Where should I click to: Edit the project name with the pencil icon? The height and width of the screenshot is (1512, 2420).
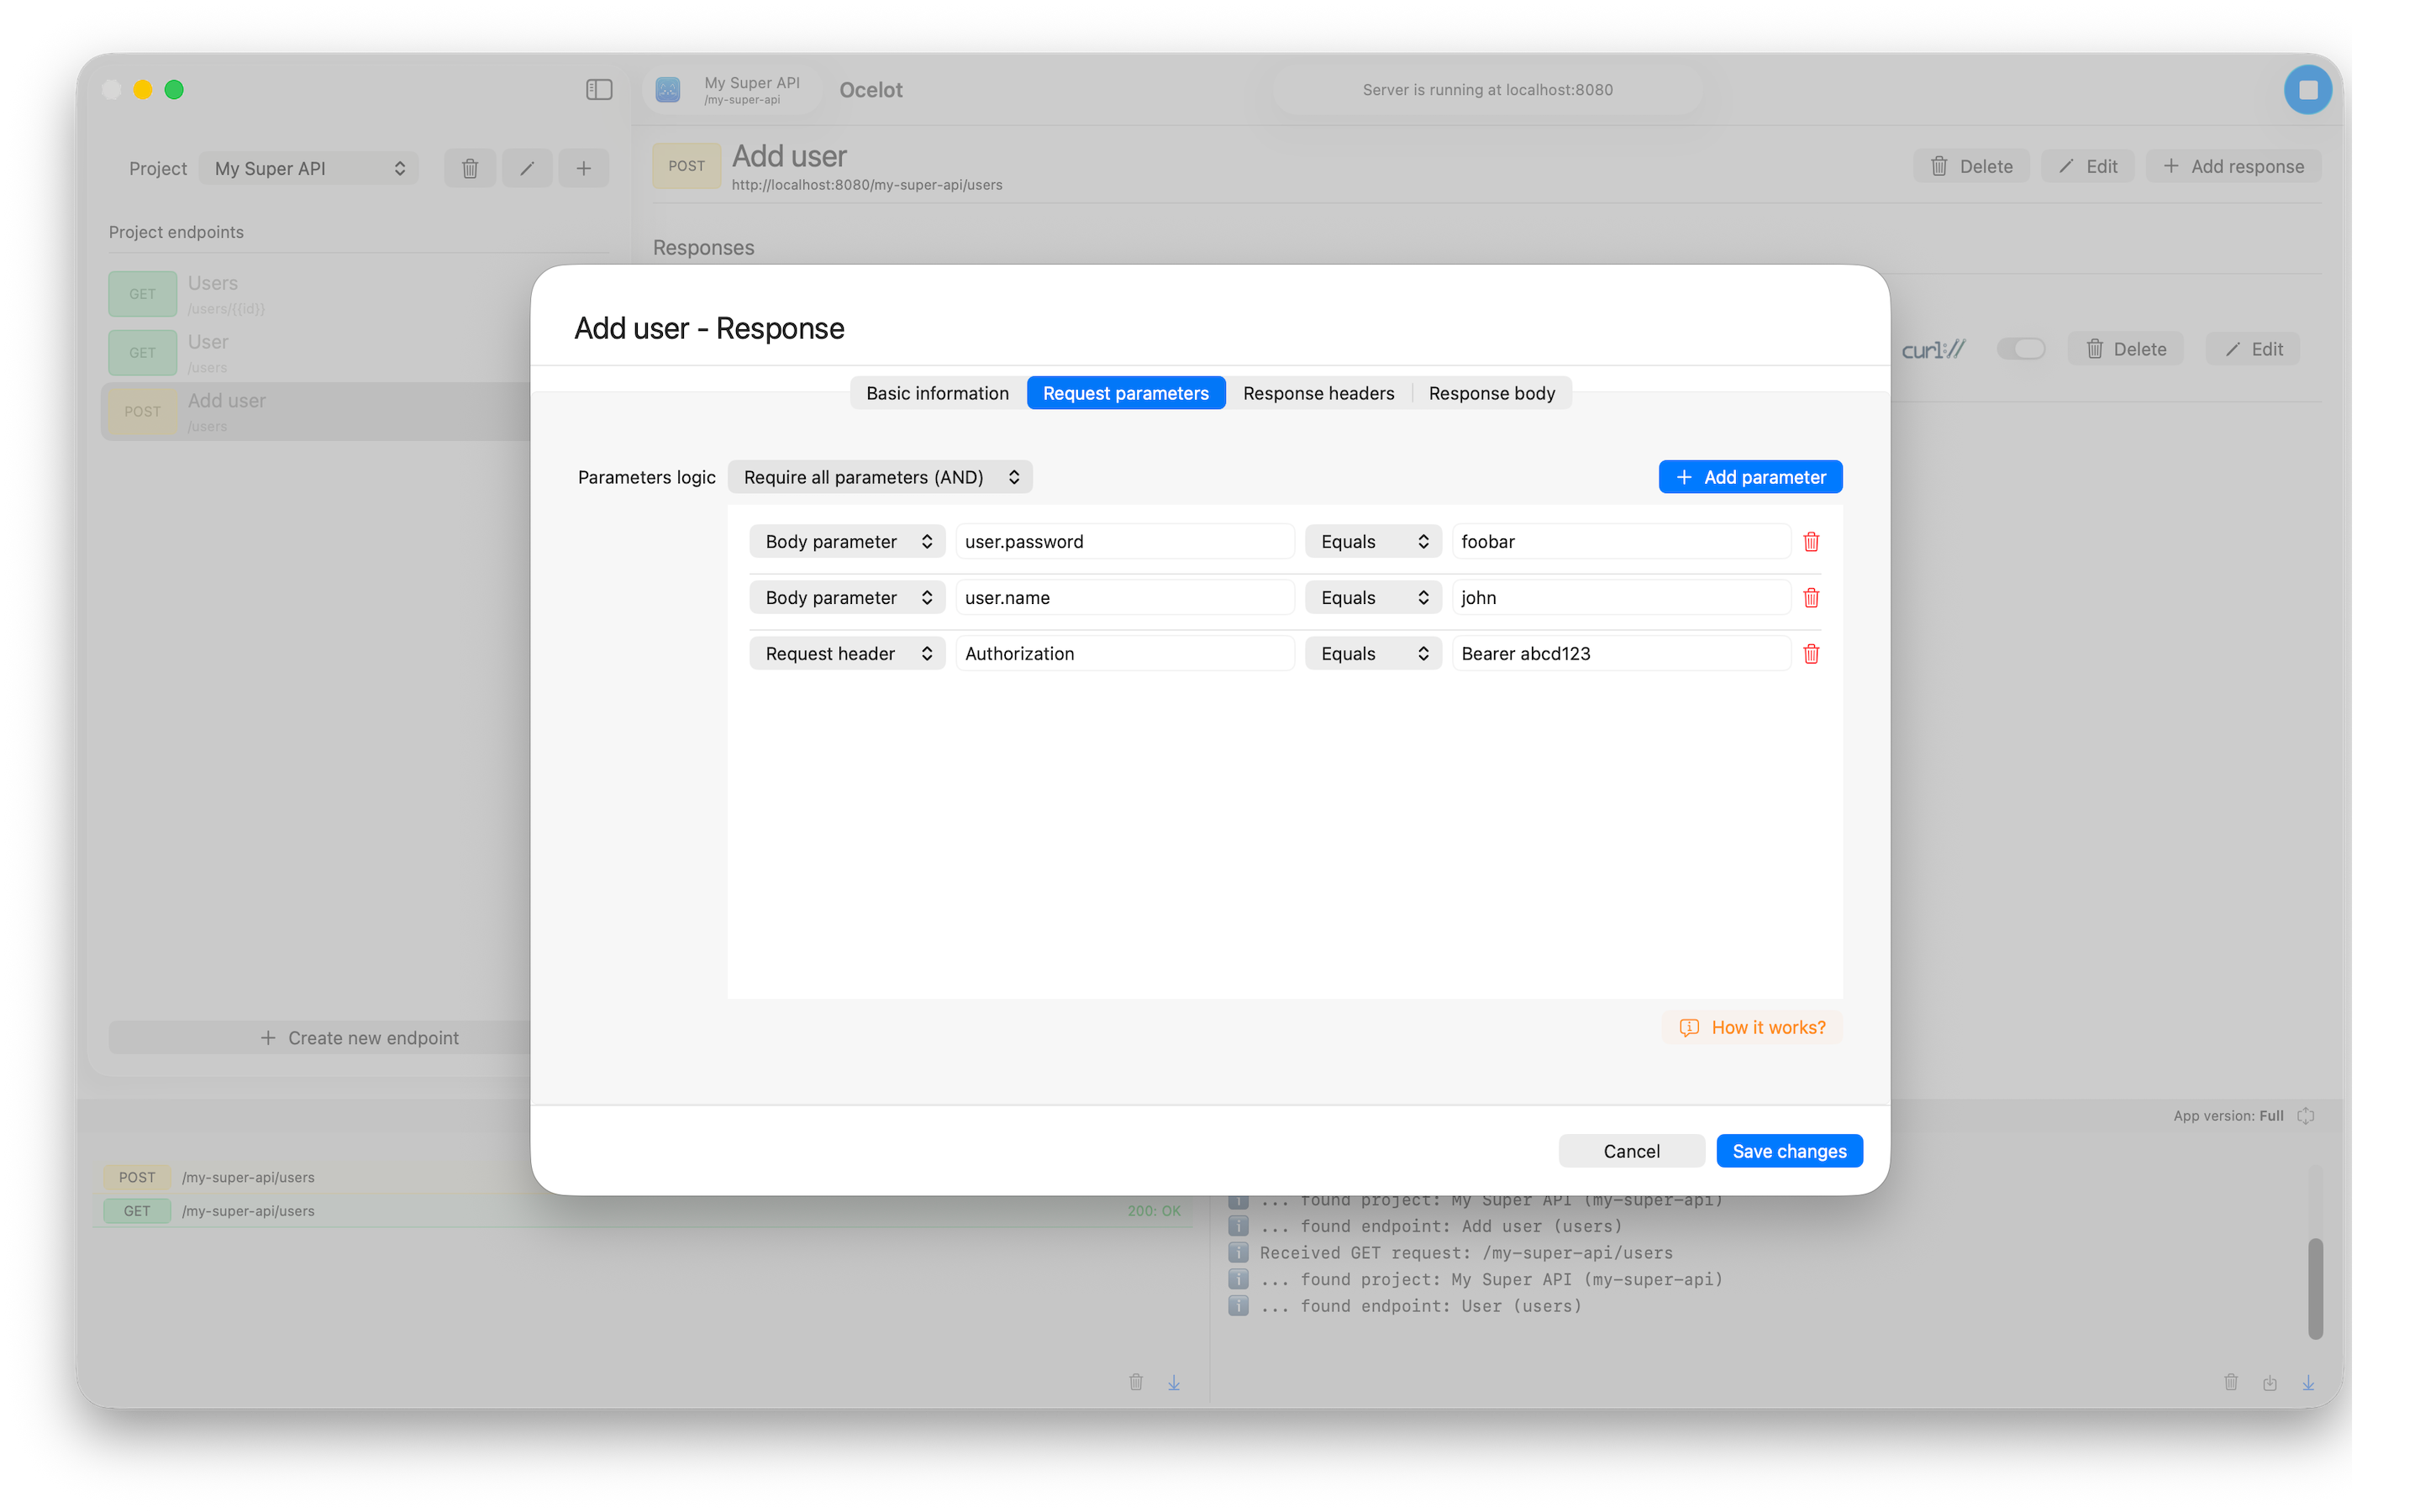click(x=527, y=167)
